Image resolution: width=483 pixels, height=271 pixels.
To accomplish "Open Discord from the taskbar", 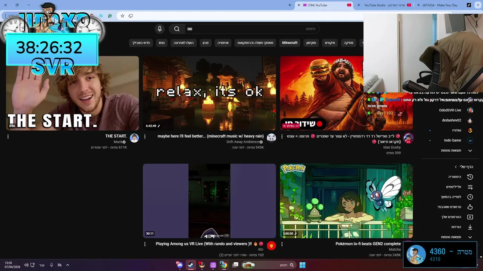I will click(x=180, y=265).
